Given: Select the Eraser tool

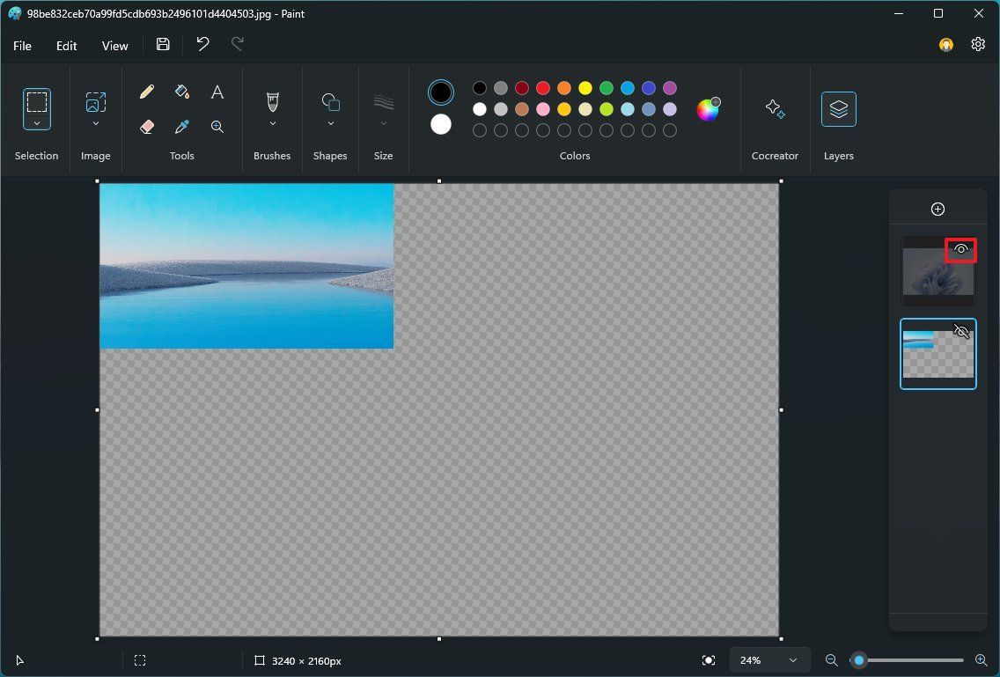Looking at the screenshot, I should (147, 126).
